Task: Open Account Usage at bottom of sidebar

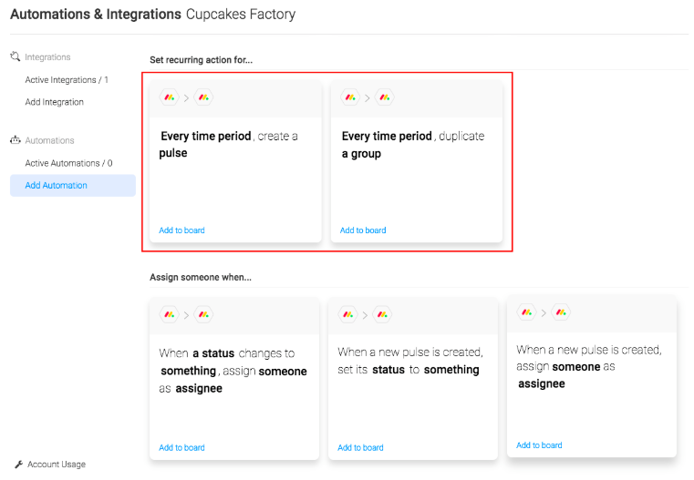Action: point(56,465)
